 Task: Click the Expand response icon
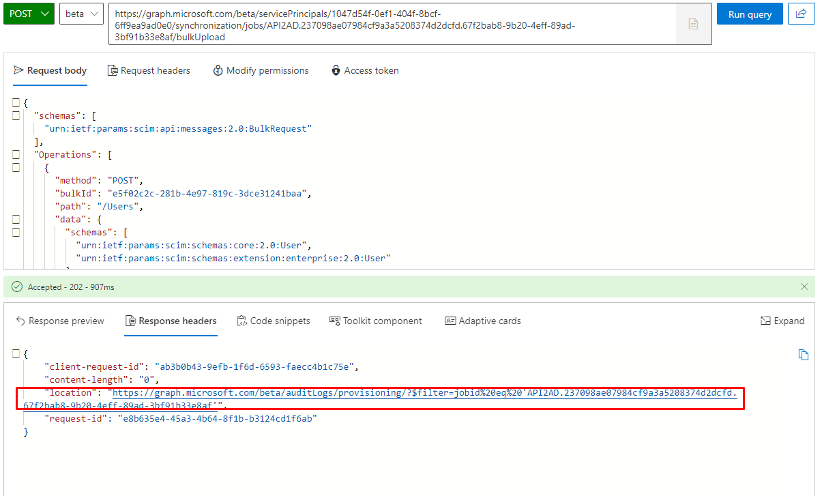tap(782, 321)
